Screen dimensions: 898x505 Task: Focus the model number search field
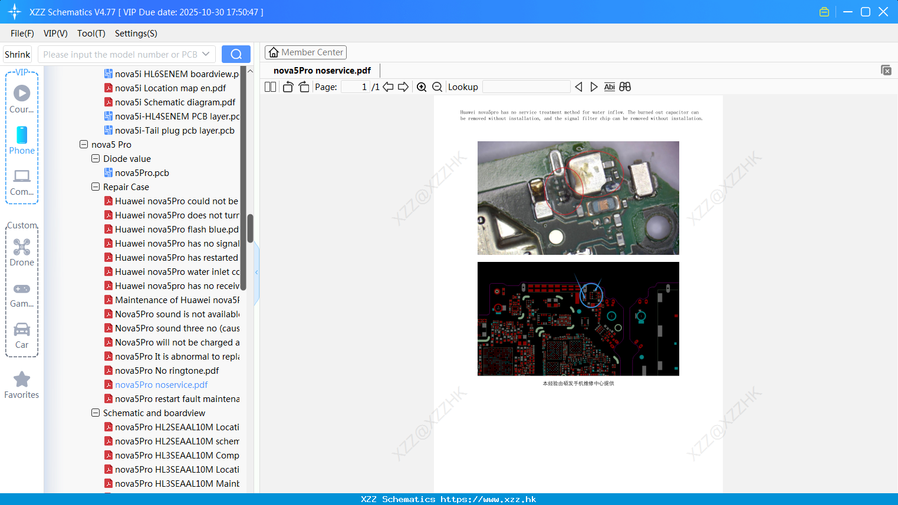coord(121,54)
